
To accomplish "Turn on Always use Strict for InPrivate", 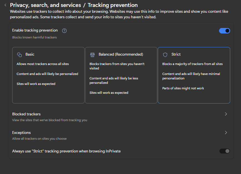I will point(224,151).
